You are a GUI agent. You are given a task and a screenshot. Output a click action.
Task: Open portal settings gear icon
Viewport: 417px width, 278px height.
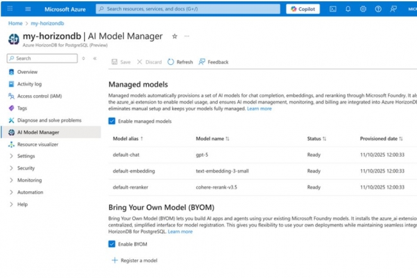coord(363,9)
